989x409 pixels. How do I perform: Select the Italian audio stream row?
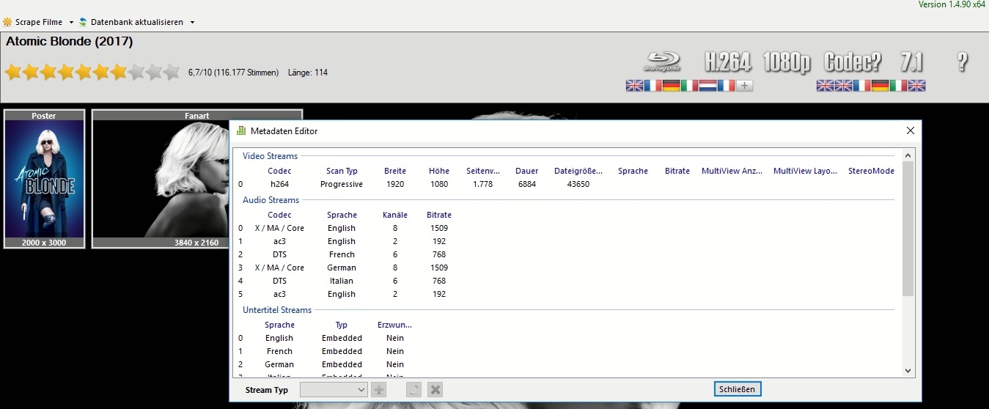point(345,281)
